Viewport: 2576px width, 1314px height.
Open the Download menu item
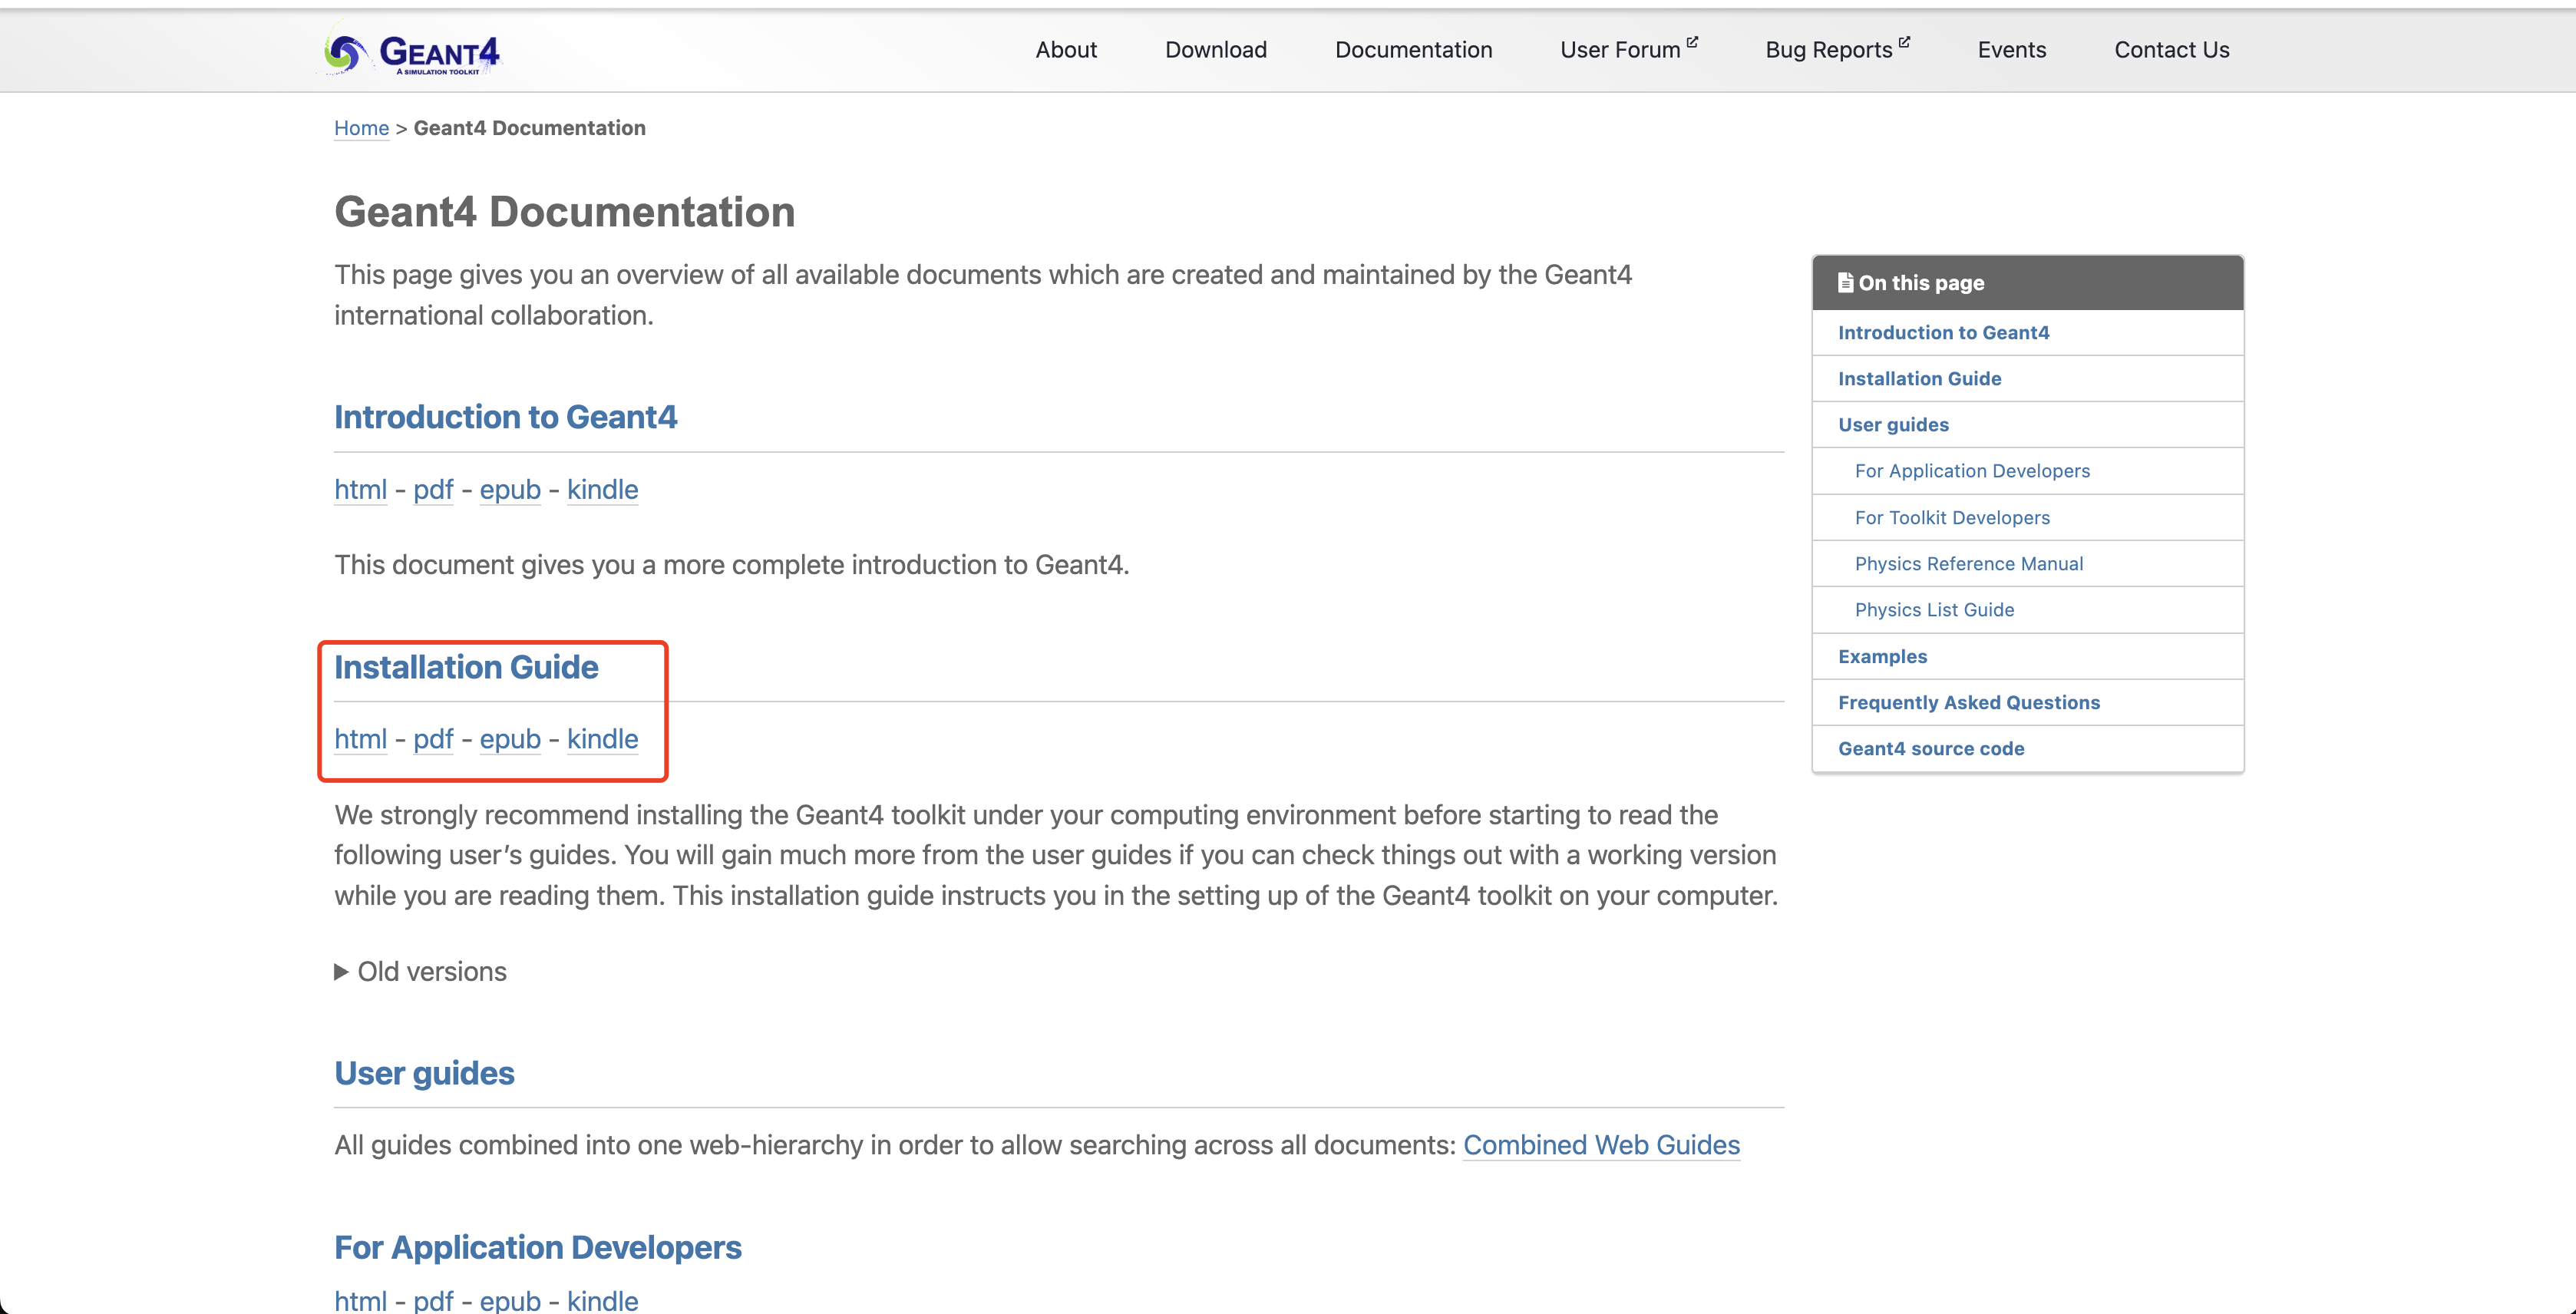pos(1215,50)
